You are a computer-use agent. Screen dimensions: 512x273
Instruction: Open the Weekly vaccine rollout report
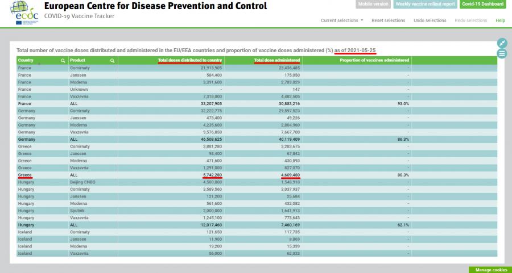tap(425, 5)
